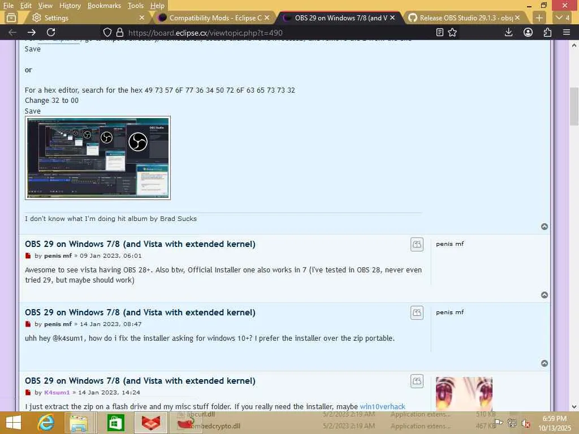Viewport: 579px width, 434px height.
Task: Open File Explorer from the taskbar
Action: pos(79,423)
